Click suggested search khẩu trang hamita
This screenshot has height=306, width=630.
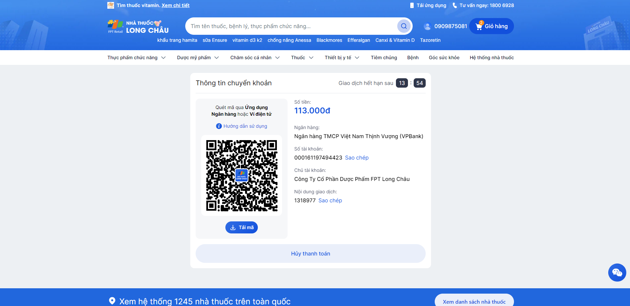177,40
